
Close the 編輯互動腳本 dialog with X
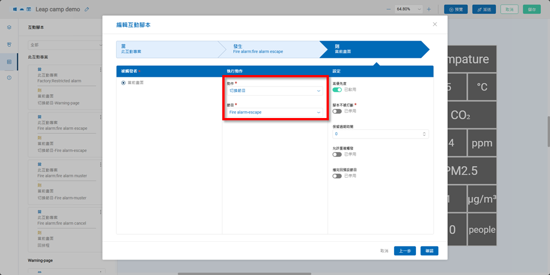tap(435, 24)
